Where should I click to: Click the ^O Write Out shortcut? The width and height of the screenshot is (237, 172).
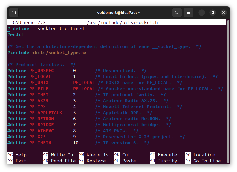point(59,155)
